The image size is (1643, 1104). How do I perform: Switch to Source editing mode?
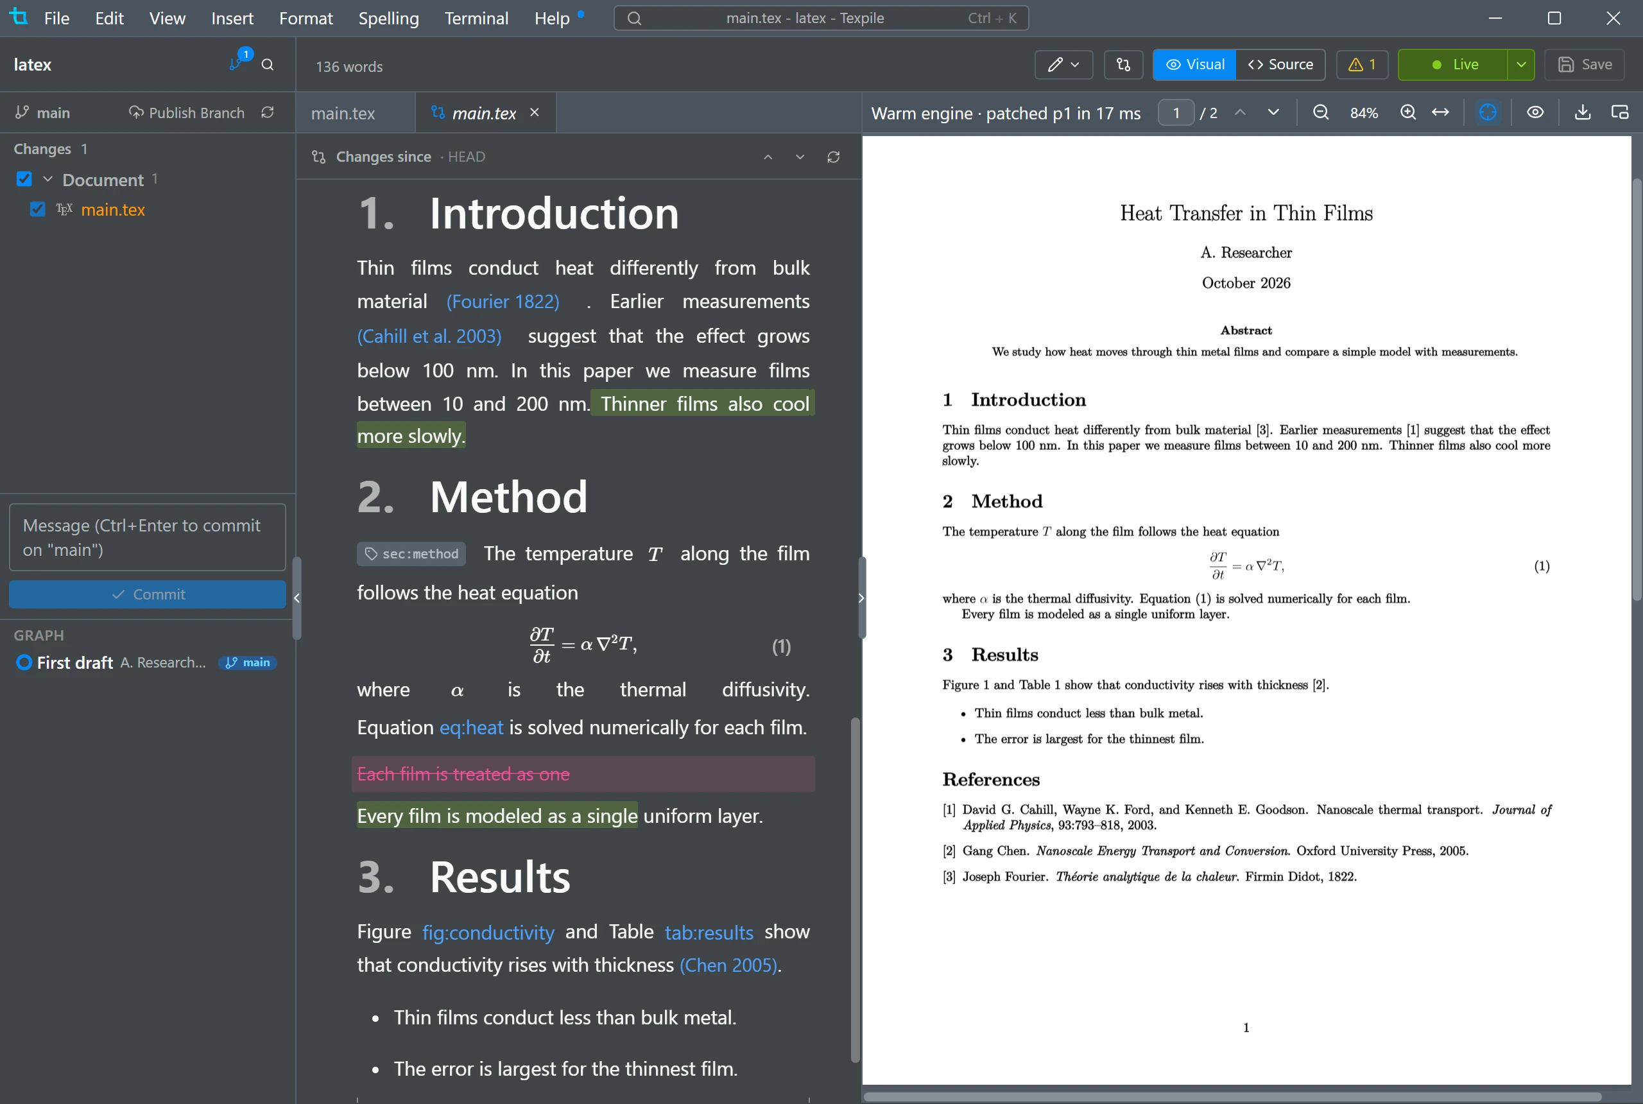pyautogui.click(x=1280, y=65)
